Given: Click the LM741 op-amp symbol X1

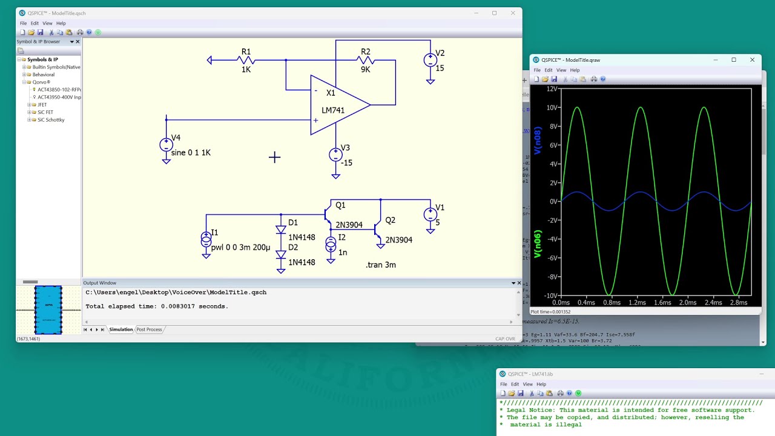Looking at the screenshot, I should click(340, 105).
